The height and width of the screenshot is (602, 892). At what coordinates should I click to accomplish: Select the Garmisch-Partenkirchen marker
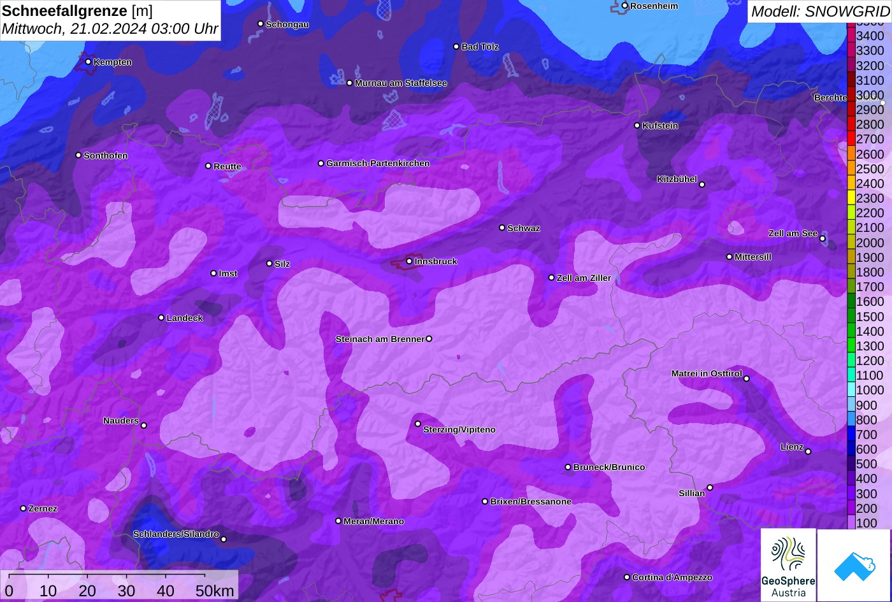[x=321, y=163]
